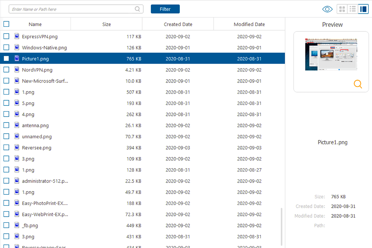
Task: Click the Filter button
Action: pos(165,9)
